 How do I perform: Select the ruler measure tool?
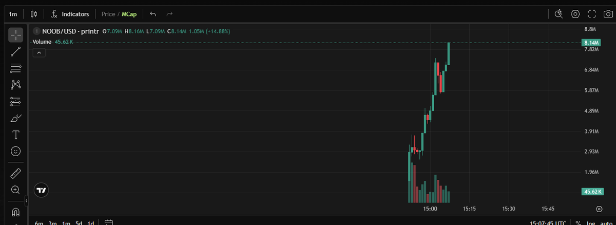(16, 173)
